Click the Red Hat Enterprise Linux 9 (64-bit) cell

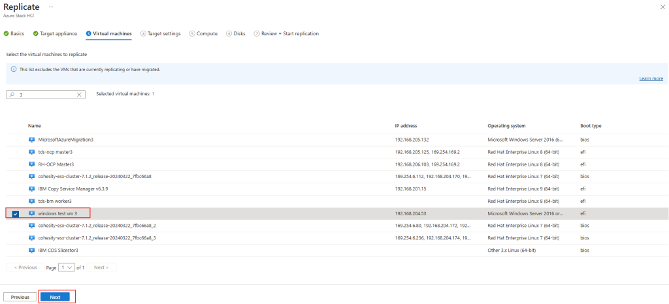[523, 189]
